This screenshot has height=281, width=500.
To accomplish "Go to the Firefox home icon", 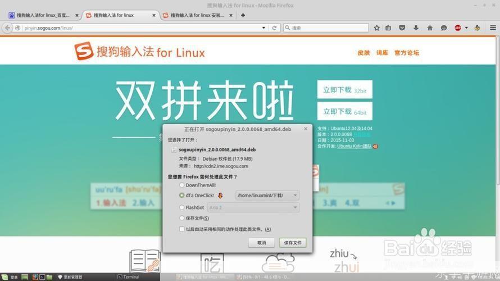I will (430, 28).
